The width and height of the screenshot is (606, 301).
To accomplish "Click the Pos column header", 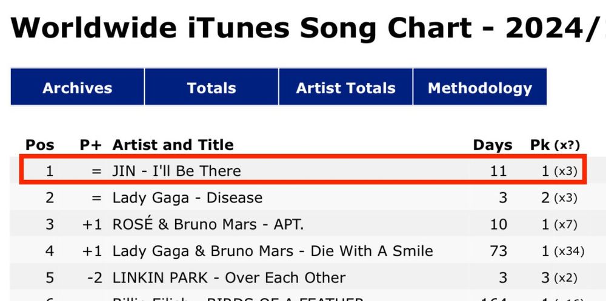I will point(40,145).
